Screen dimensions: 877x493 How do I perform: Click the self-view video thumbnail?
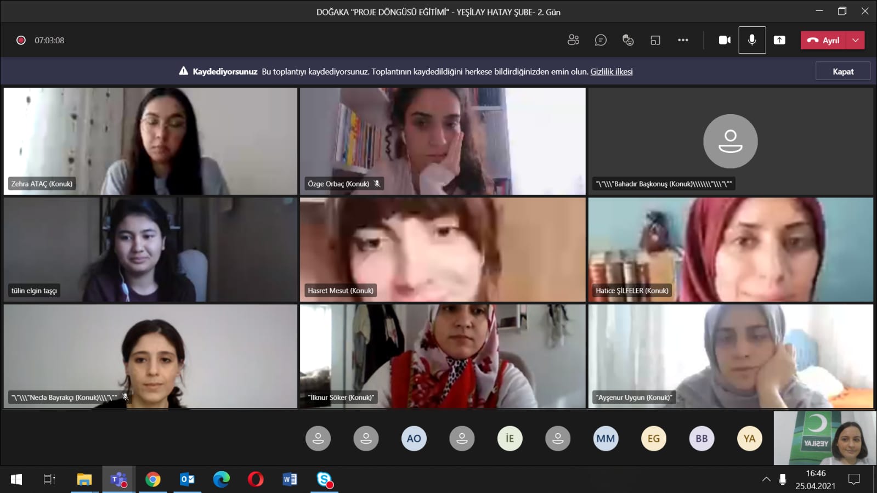[825, 438]
